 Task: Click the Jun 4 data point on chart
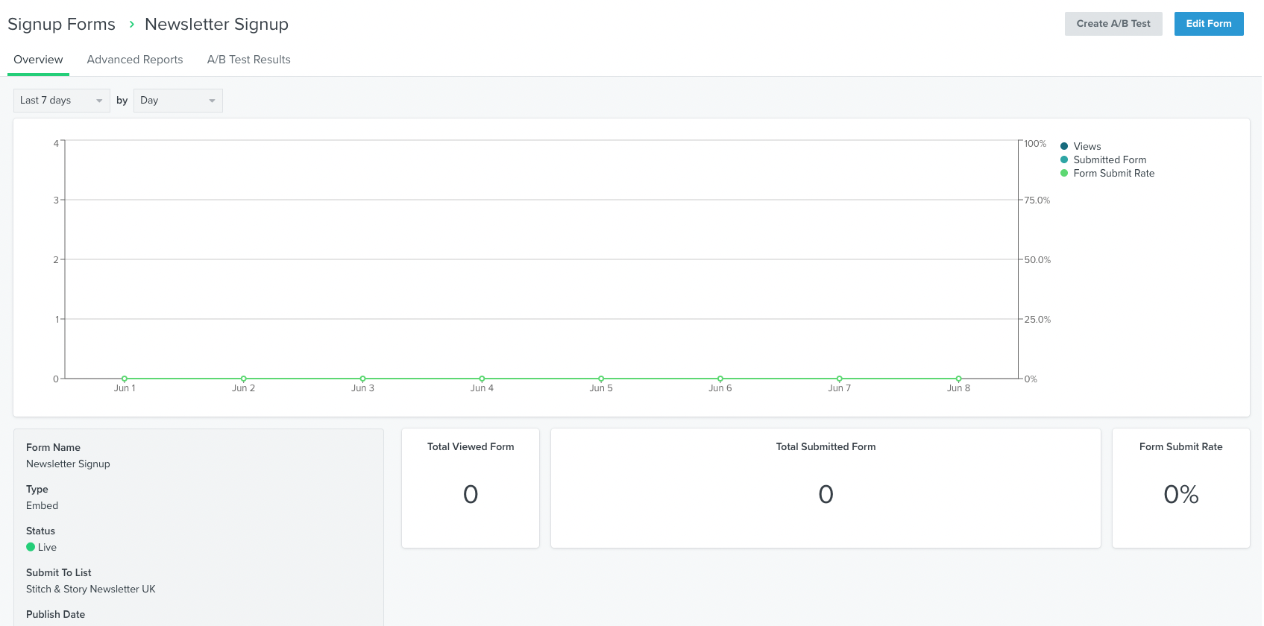[482, 379]
